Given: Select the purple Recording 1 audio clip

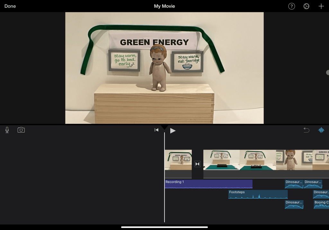Looking at the screenshot, I should click(x=208, y=184).
